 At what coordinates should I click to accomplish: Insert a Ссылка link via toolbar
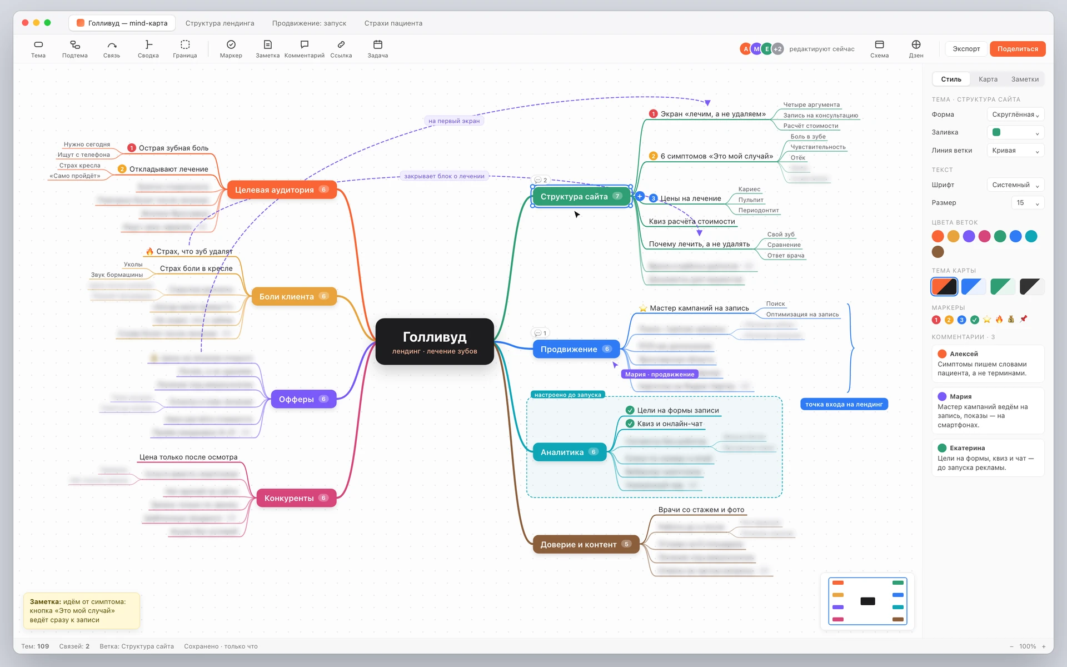coord(341,49)
